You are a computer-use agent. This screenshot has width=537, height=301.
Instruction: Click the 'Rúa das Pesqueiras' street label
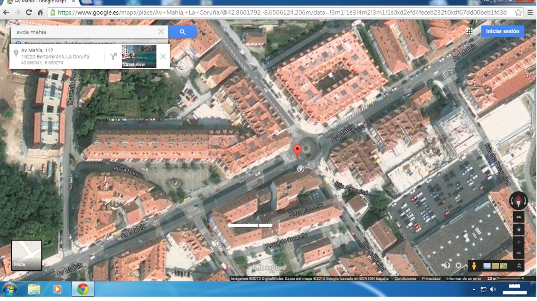(x=497, y=165)
